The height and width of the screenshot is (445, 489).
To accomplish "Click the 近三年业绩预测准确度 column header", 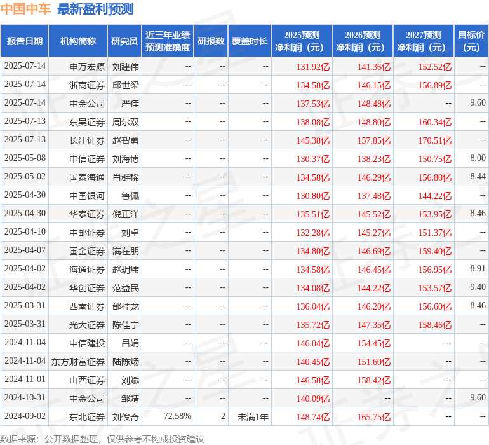I will click(x=168, y=41).
